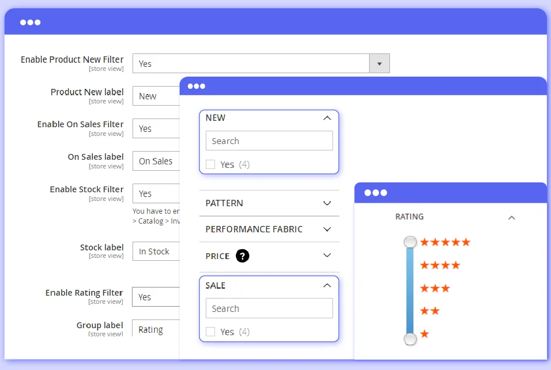This screenshot has width=551, height=370.
Task: Click the Search field in NEW filter
Action: tap(269, 141)
